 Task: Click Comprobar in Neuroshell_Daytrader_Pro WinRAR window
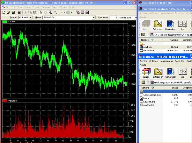pos(170,25)
